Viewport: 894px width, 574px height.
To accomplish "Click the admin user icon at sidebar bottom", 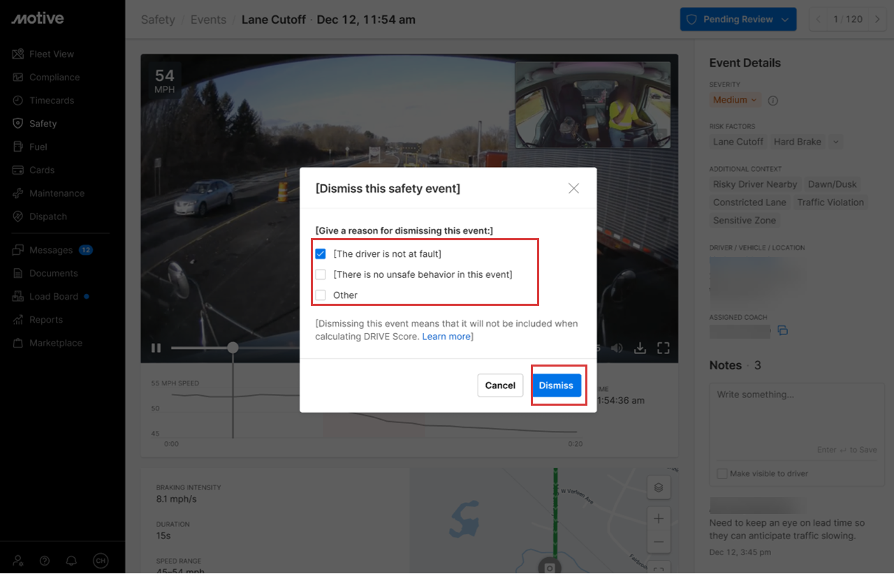I will click(x=18, y=560).
